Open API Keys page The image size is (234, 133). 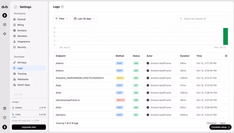29,63
